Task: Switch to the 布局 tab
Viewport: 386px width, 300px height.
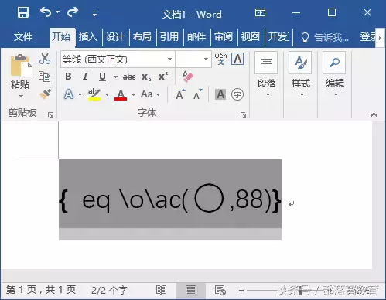Action: tap(142, 37)
